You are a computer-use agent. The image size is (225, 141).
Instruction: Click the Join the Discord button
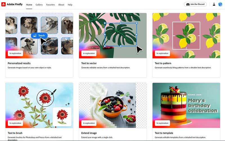tap(195, 4)
